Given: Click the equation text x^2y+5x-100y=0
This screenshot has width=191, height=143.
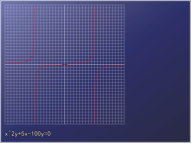Looking at the screenshot, I should pyautogui.click(x=28, y=134).
